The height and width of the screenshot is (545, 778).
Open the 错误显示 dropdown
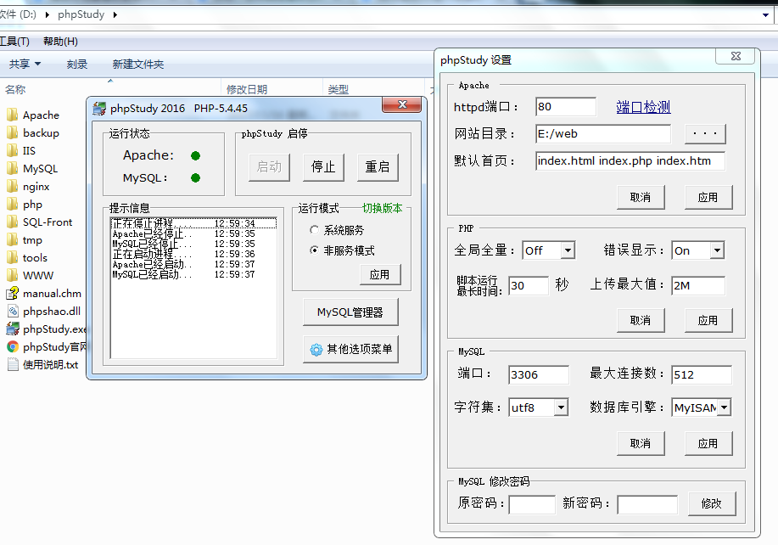point(717,250)
